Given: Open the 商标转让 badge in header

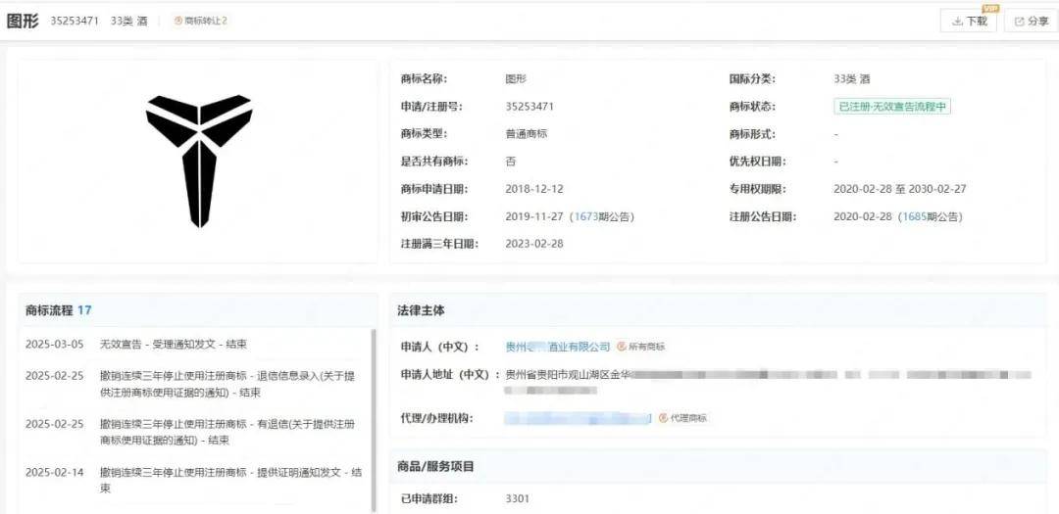Looking at the screenshot, I should click(201, 21).
